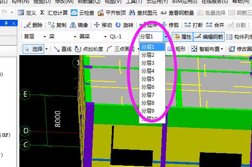The image size is (252, 167).
Task: Click the 查看钢筋量 button
Action: coord(177,13)
